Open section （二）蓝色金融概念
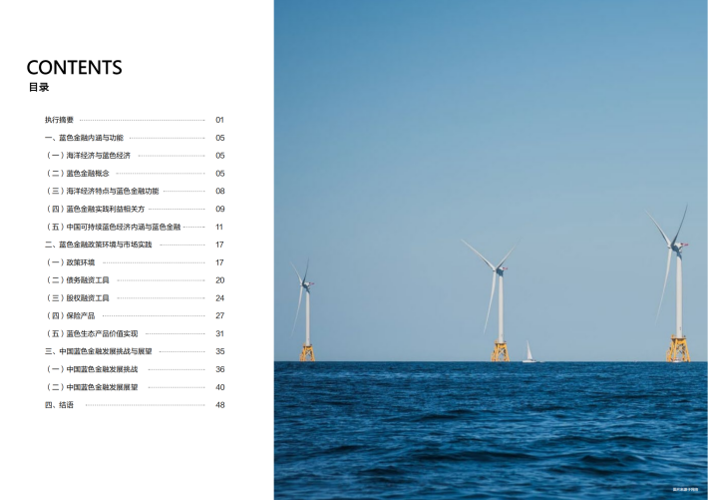Screen dimensions: 708x500 tap(77, 173)
